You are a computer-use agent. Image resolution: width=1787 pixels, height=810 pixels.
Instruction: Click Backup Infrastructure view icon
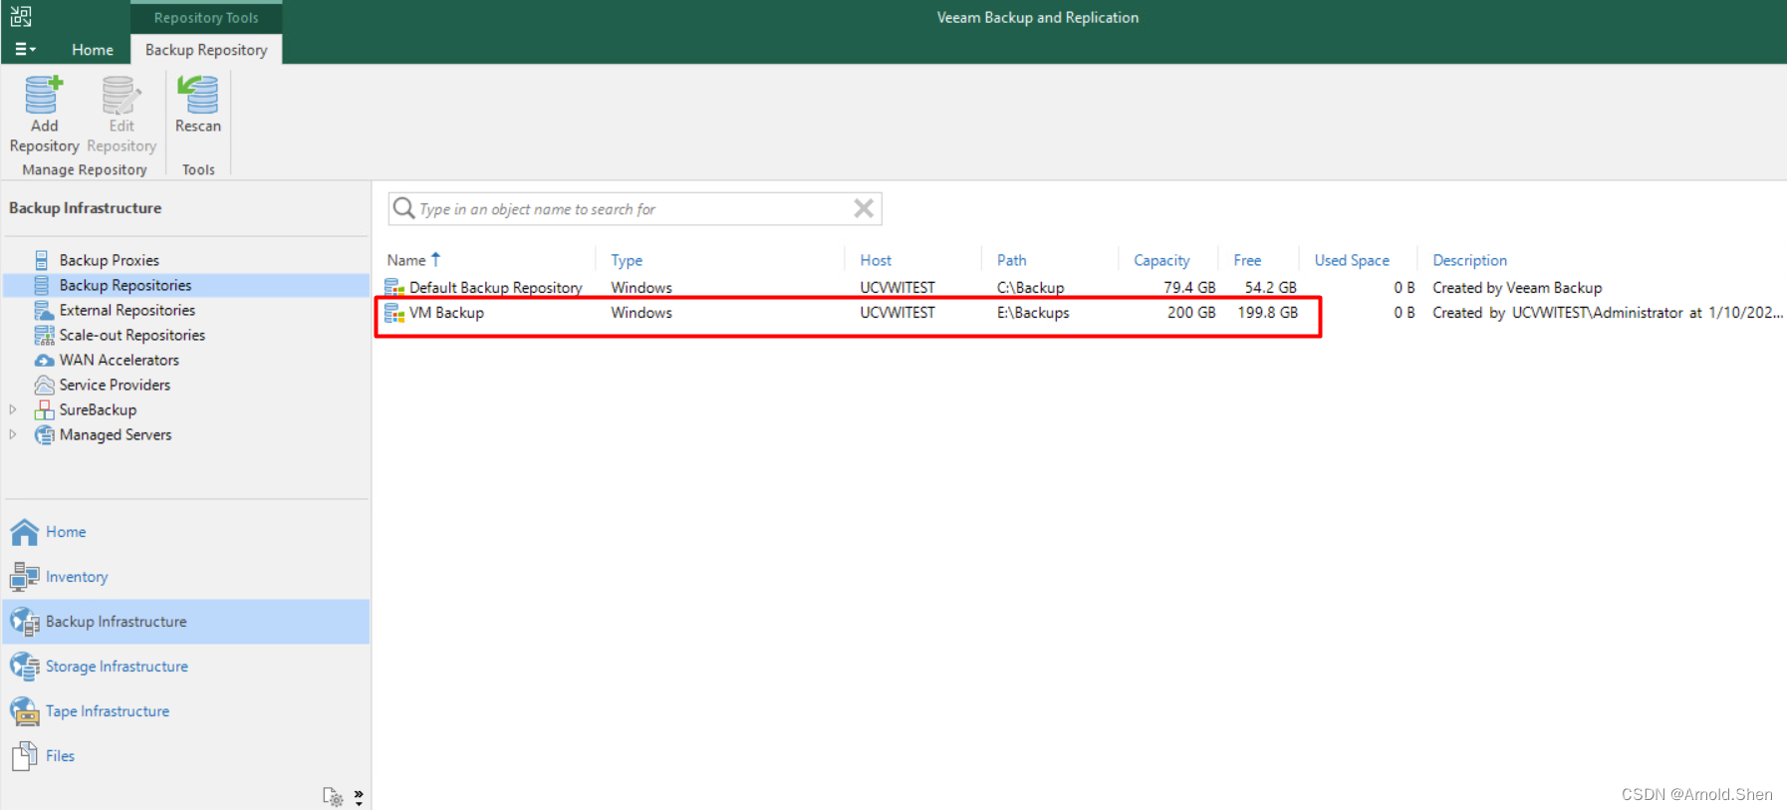click(25, 622)
